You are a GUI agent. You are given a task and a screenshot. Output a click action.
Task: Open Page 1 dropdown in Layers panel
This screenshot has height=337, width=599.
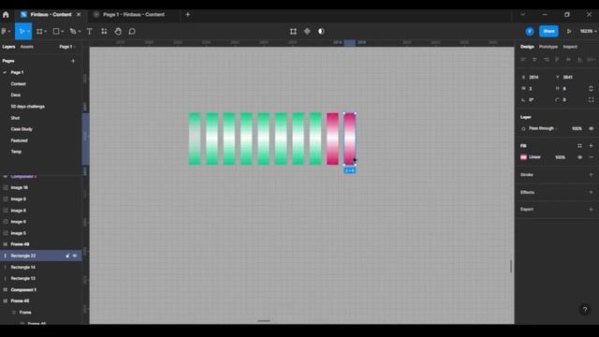coord(67,47)
